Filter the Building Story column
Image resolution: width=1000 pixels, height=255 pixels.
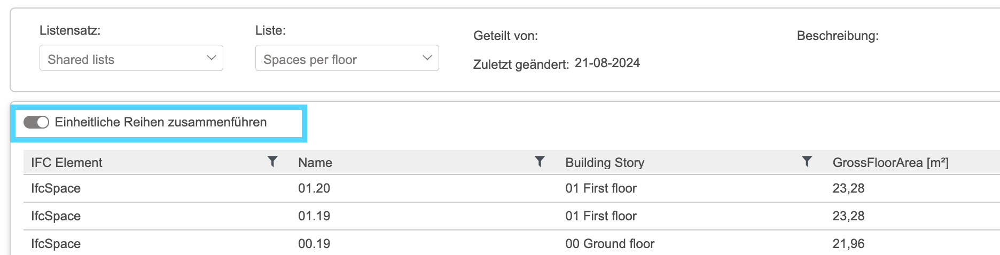click(807, 162)
